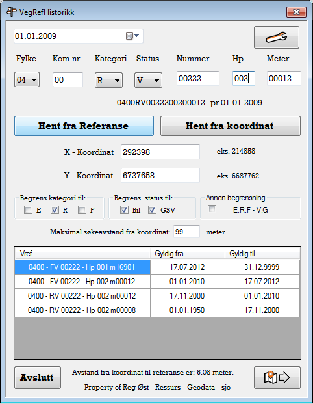
Task: Open the Status dropdown showing V
Action: [148, 80]
